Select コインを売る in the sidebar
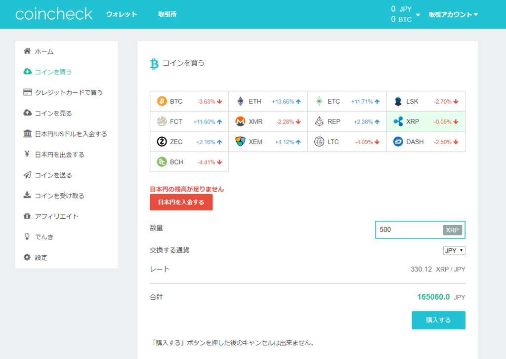506x359 pixels. coord(53,113)
